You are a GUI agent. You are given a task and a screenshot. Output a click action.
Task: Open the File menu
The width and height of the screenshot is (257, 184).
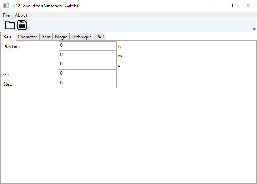[x=6, y=15]
